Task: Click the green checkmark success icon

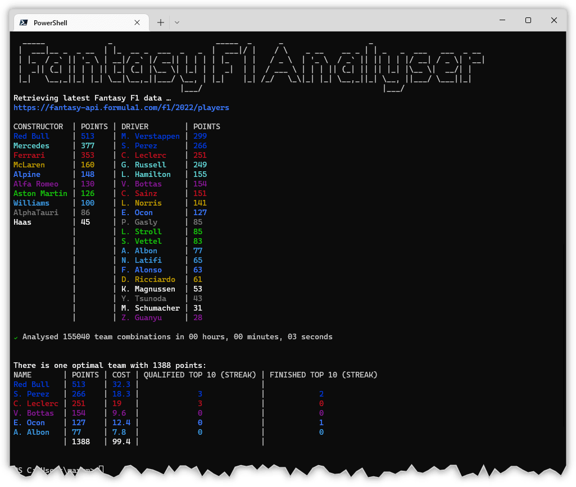Action: (15, 337)
